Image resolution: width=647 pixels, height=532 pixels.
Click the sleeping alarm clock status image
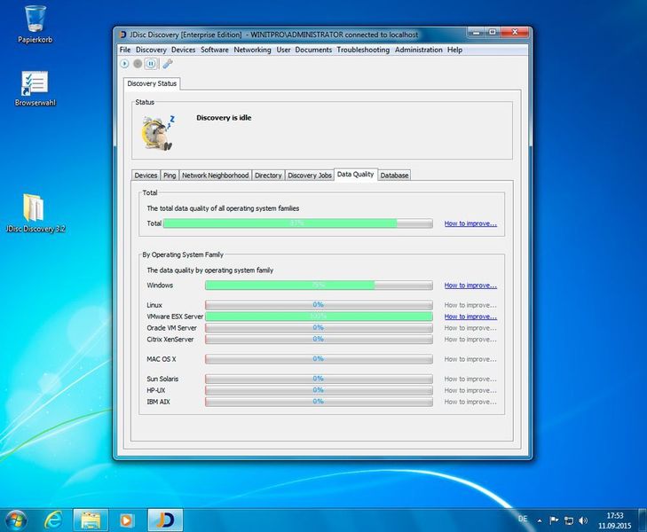(x=159, y=132)
